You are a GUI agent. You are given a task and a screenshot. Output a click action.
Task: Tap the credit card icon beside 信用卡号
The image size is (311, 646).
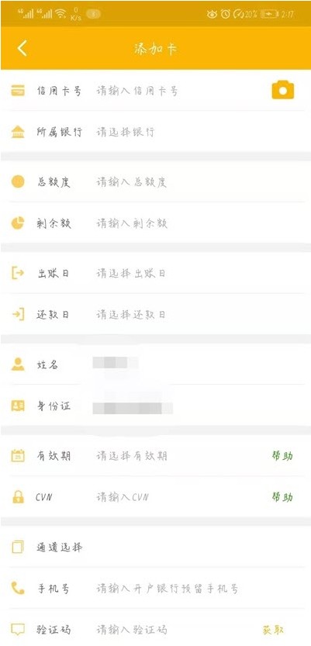coord(18,90)
